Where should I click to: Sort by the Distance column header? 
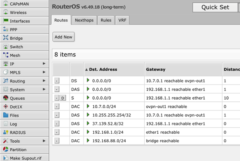click(x=231, y=69)
